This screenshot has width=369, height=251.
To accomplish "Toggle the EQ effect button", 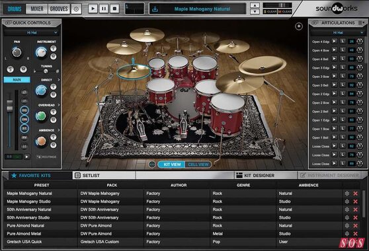I will point(24,110).
